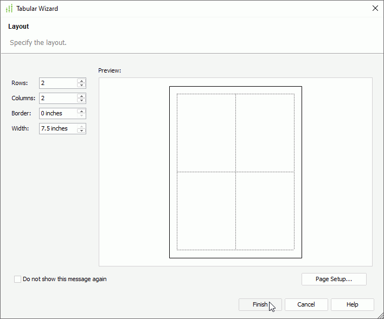Increase the Border inches value
The height and width of the screenshot is (319, 384).
tap(81, 112)
